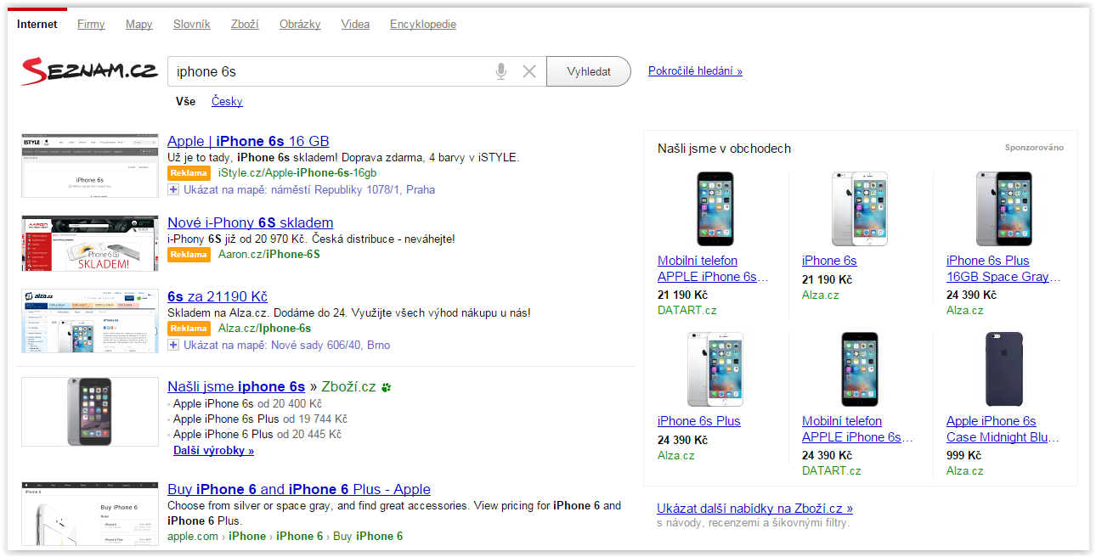Click the Aaron.cz/iPhone-6S URL
Viewport: 1096px width, 557px height.
click(269, 254)
